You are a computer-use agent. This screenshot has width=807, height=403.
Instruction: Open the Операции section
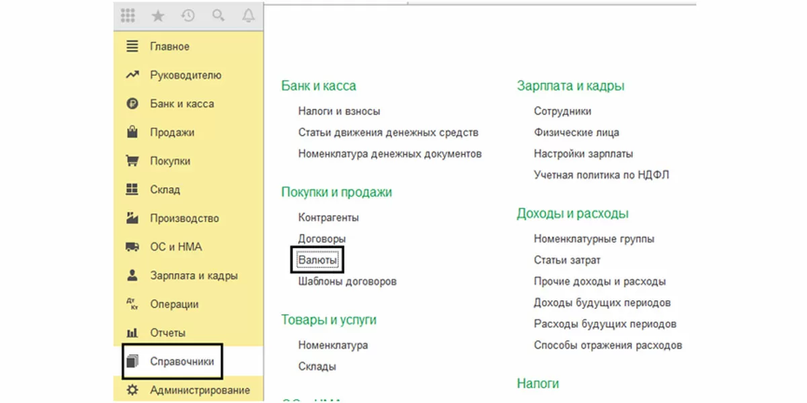tap(174, 304)
